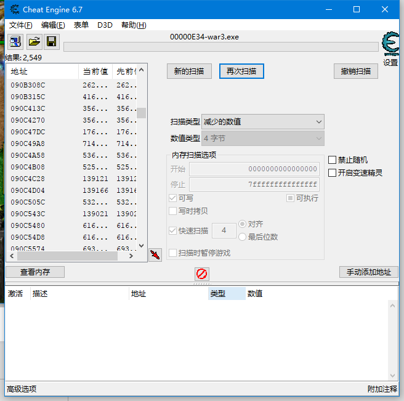
Task: Click the 地址 column header in results
Action: (42, 71)
